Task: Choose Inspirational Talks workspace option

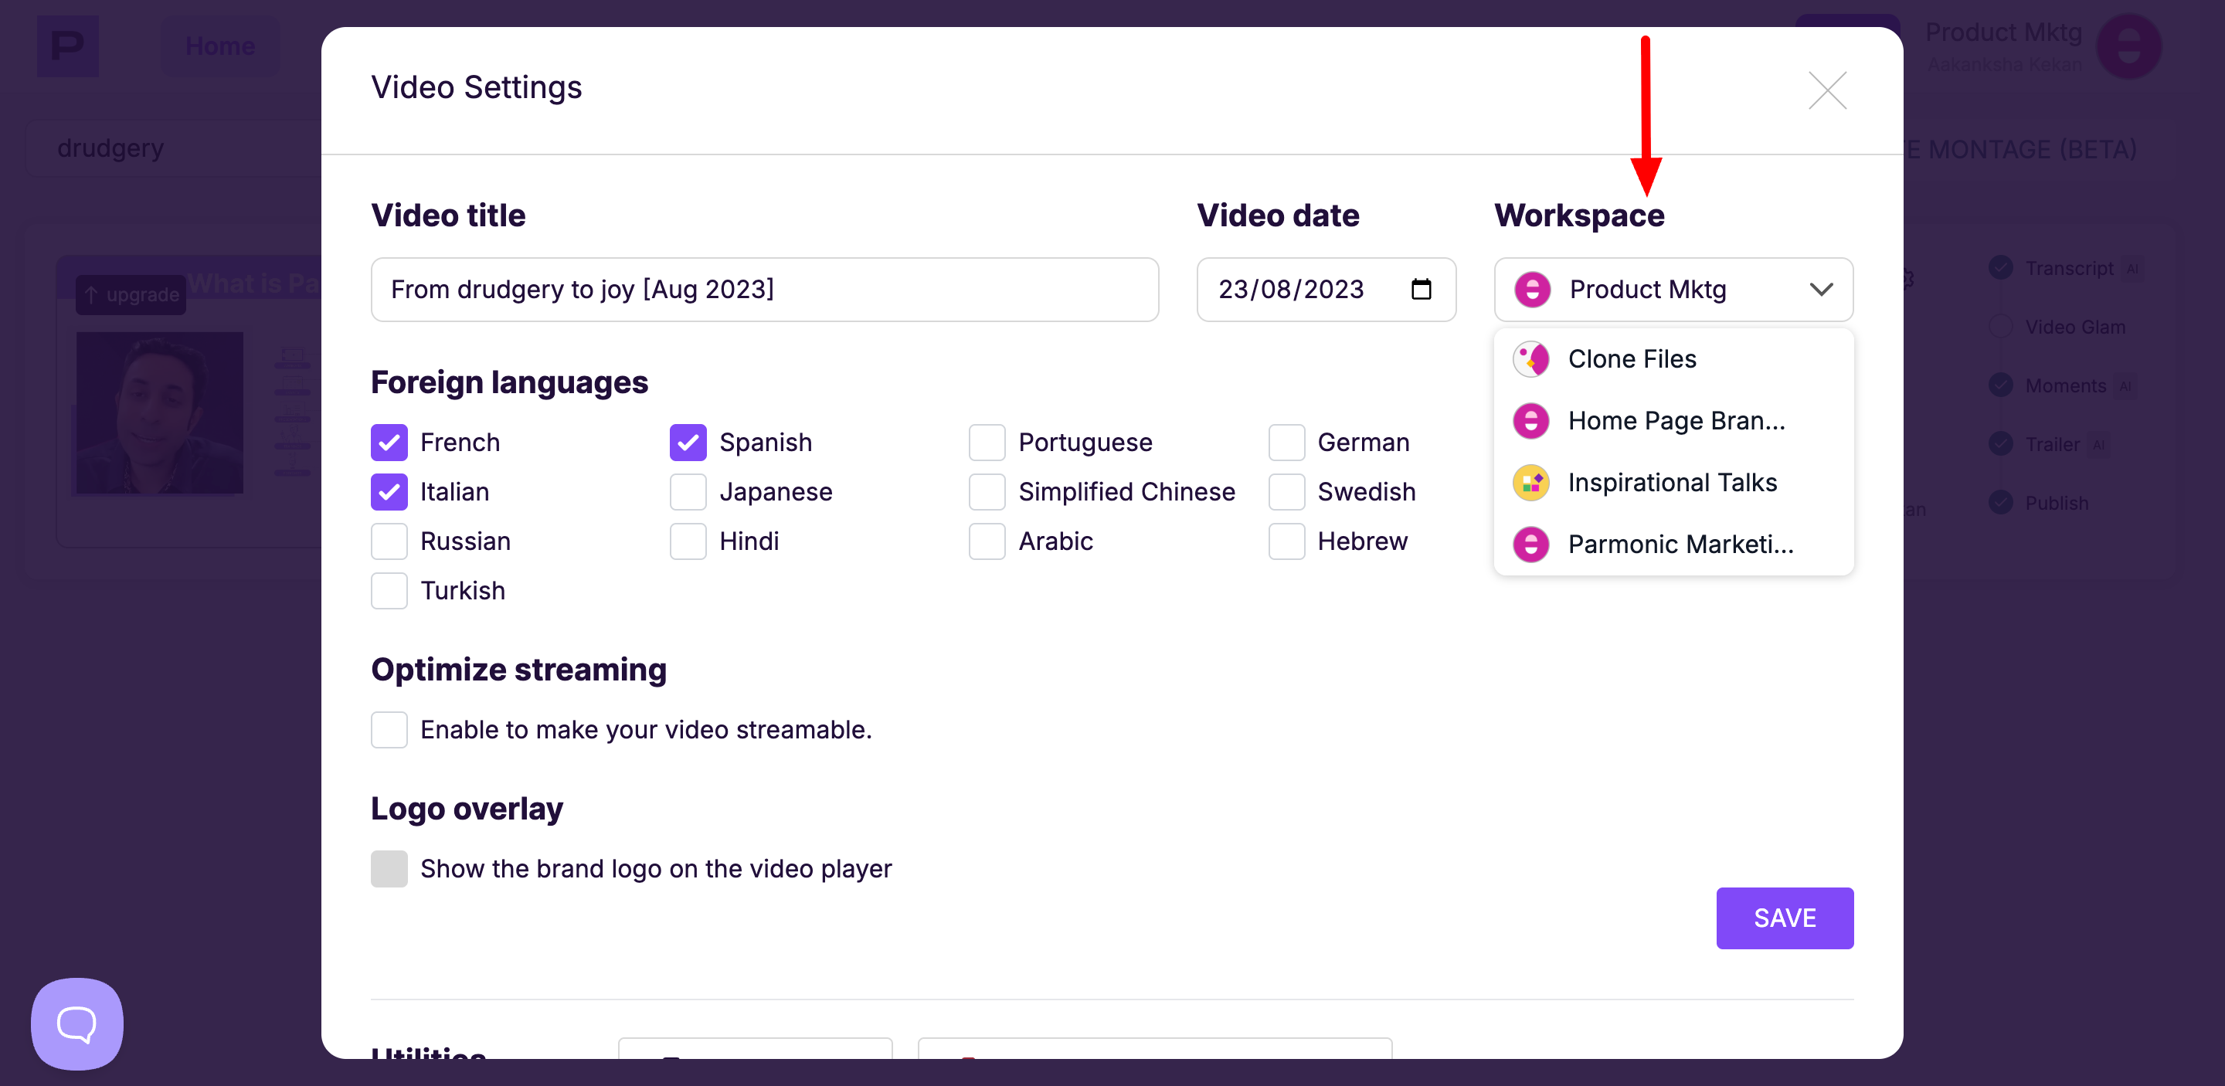Action: (1672, 483)
